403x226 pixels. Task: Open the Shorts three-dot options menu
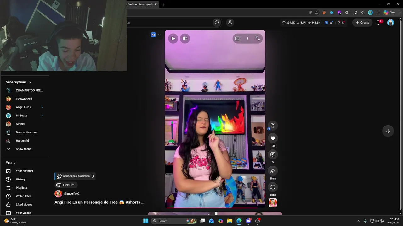pos(248,39)
